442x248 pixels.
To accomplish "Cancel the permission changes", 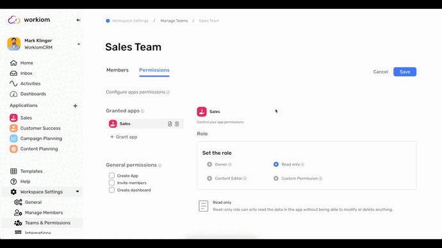I will click(x=381, y=72).
